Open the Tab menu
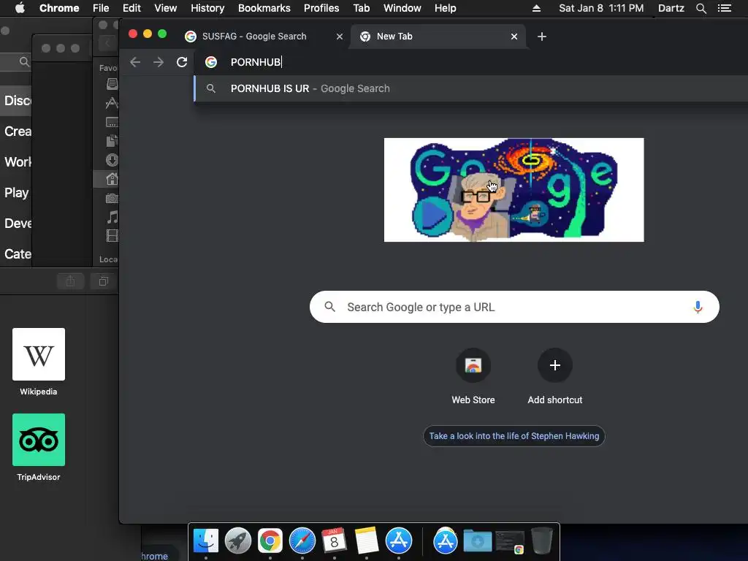 tap(361, 8)
